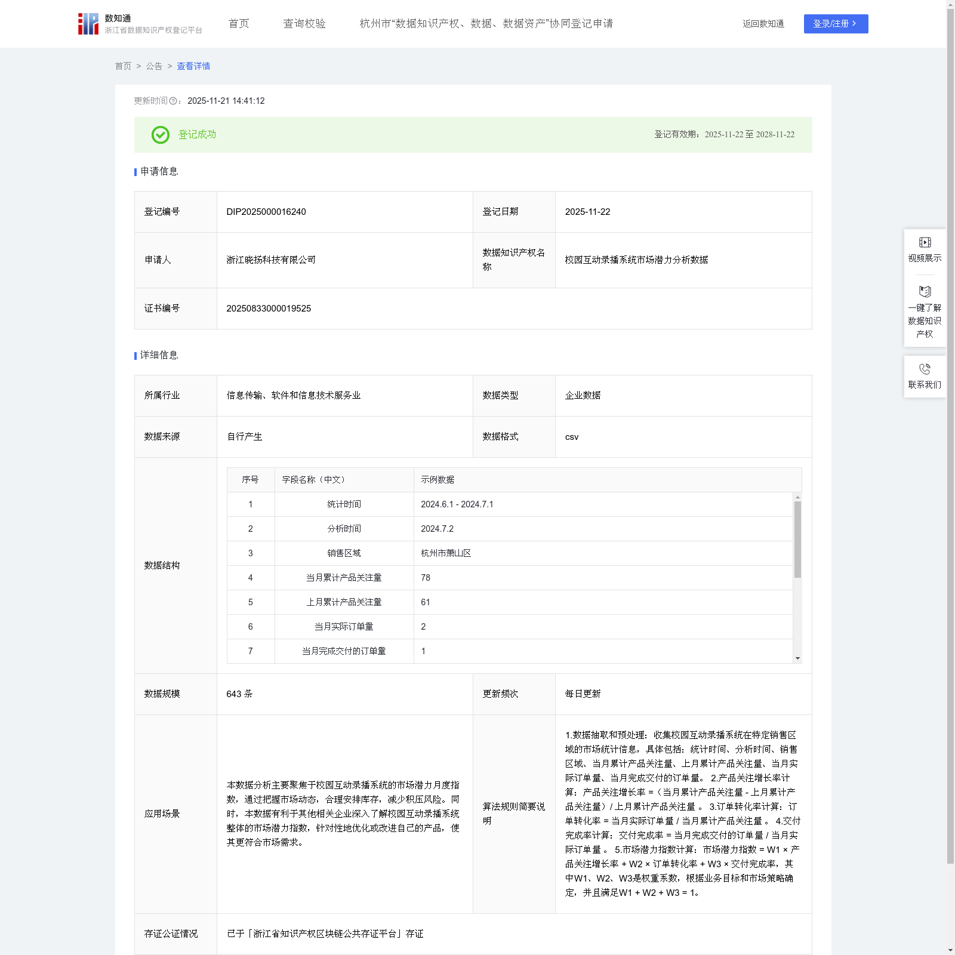Screen dimensions: 955x955
Task: Select registration number DIP2025000016240
Action: pyautogui.click(x=266, y=212)
